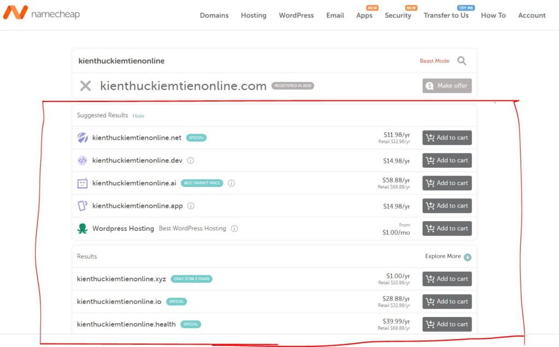Add kienthuckiemtienonline.io to cart
The image size is (559, 347).
[447, 301]
